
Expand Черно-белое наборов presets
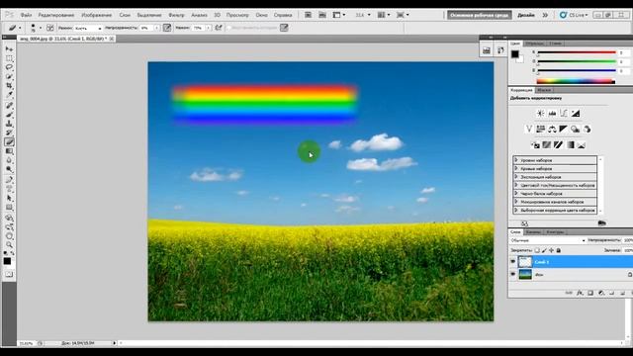(x=516, y=194)
